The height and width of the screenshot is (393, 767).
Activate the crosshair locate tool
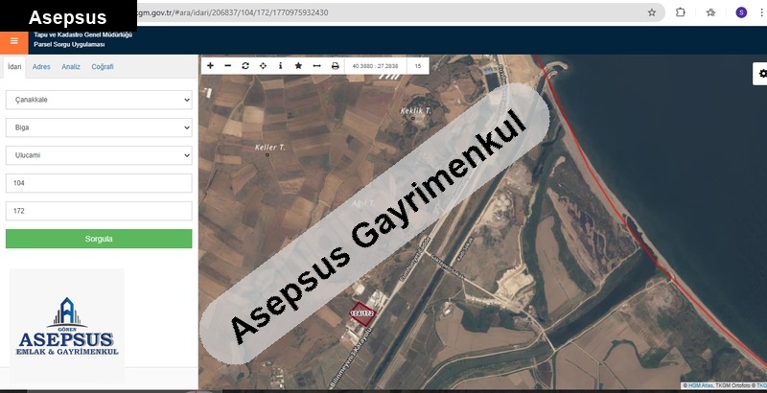click(263, 66)
